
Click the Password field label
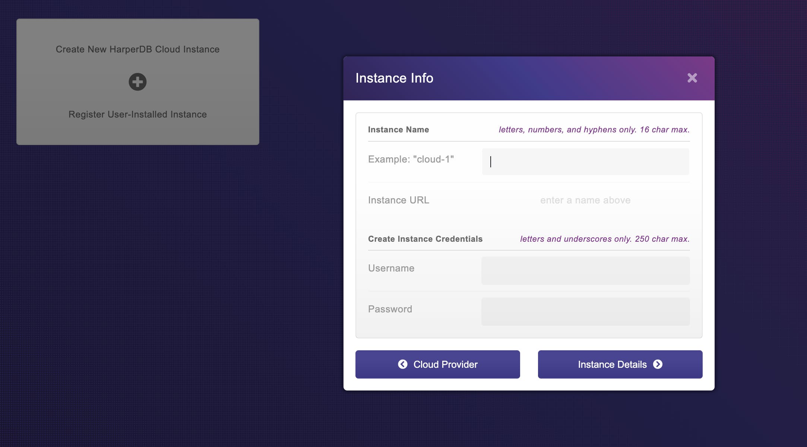coord(390,309)
